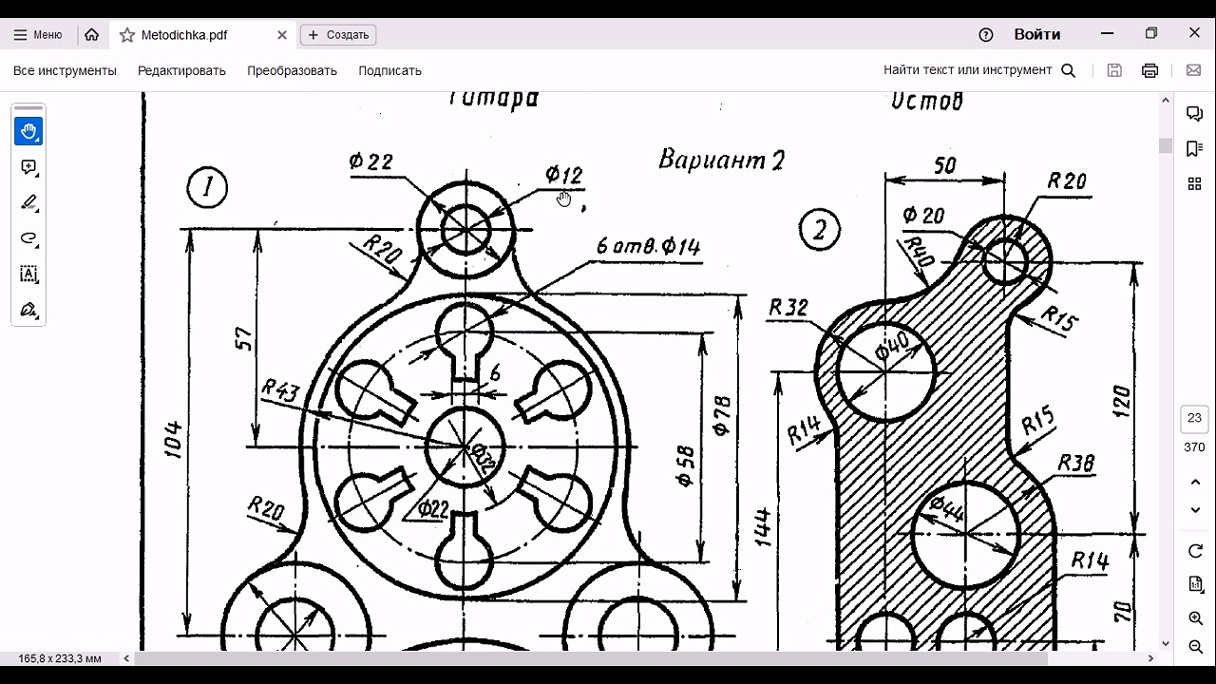The image size is (1216, 684).
Task: Click the circled number 1 drawing label
Action: click(207, 187)
